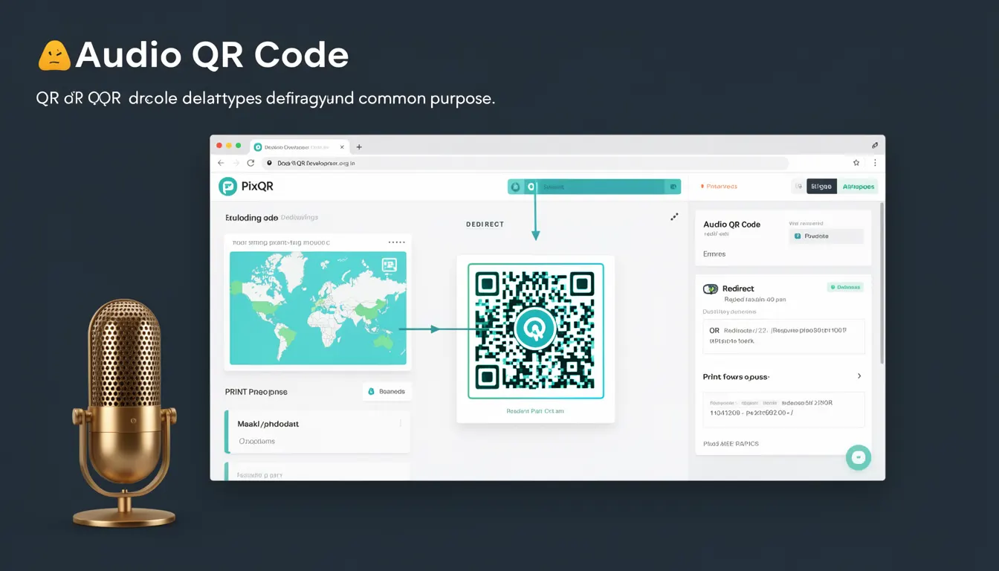Screen dimensions: 999x571
Task: Open the browser three-dot menu
Action: pos(874,163)
